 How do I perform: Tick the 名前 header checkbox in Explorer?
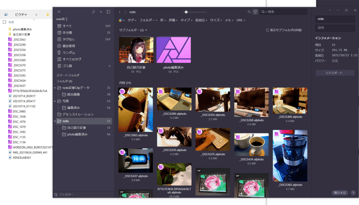click(x=4, y=22)
